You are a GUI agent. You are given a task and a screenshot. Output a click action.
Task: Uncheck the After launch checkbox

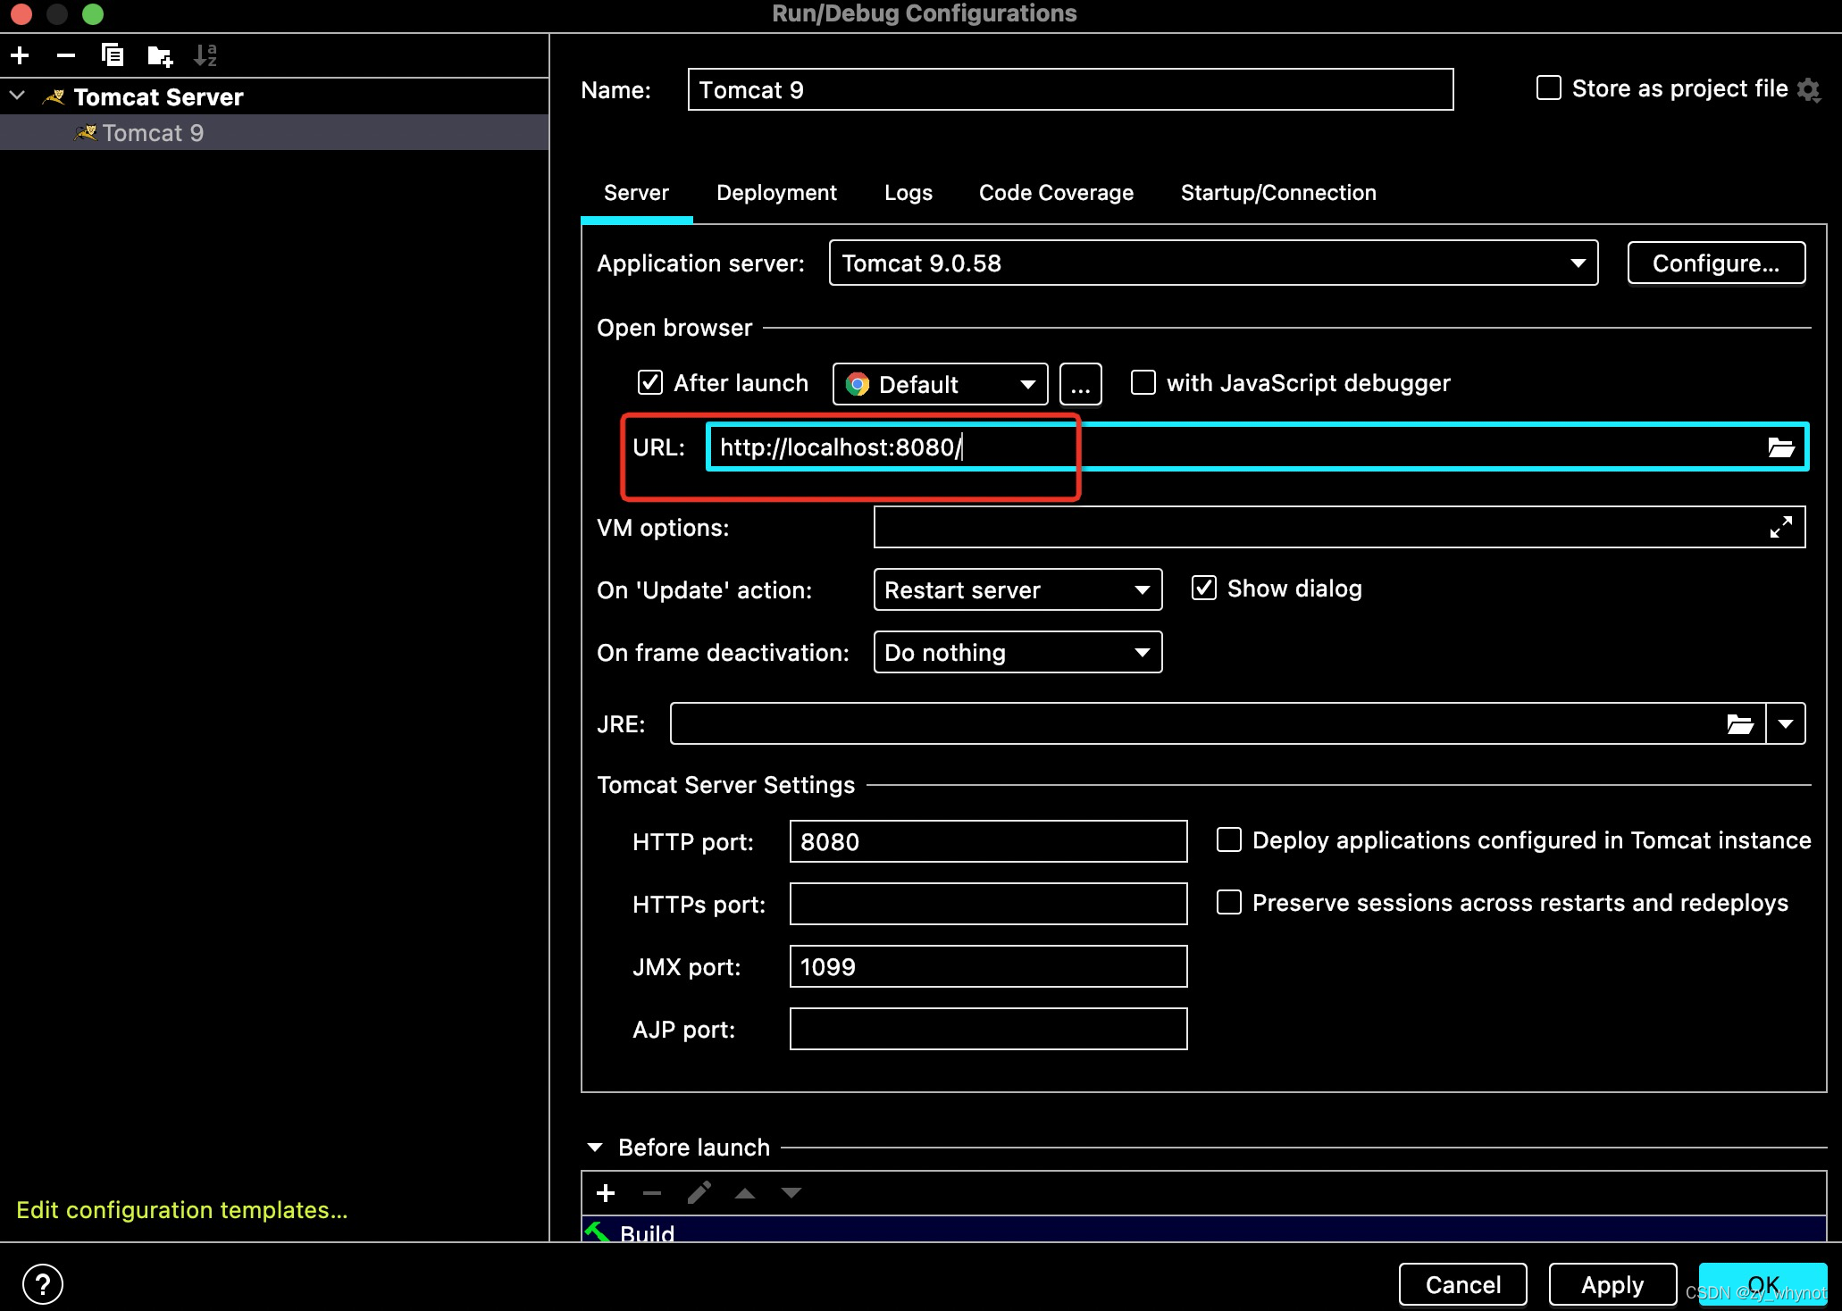(650, 383)
